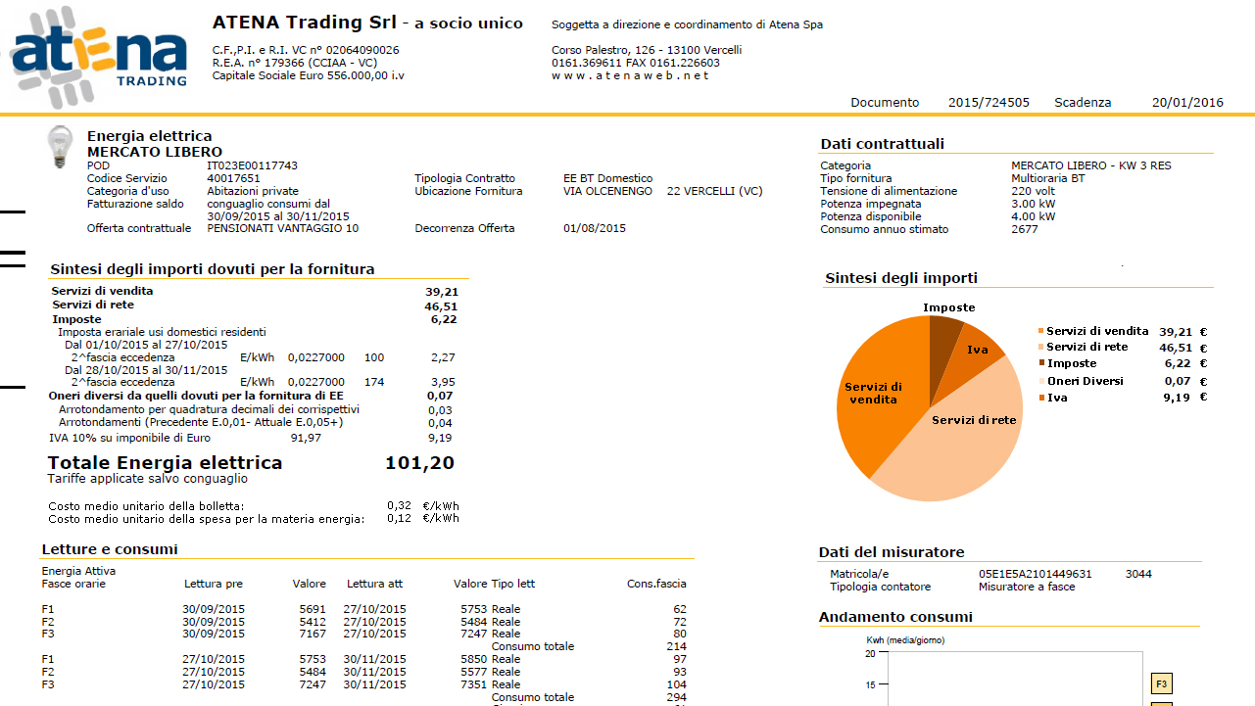Click the 2^fascia eccedenza amount 3,95
The width and height of the screenshot is (1255, 706).
(x=443, y=382)
